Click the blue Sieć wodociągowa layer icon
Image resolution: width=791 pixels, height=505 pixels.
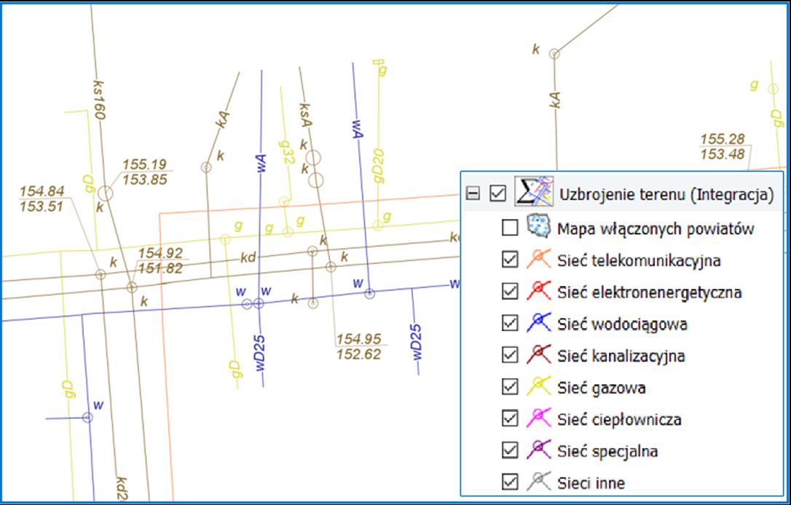[537, 324]
